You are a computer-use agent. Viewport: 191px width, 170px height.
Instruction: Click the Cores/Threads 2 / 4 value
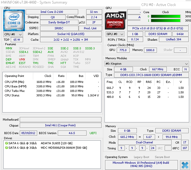94,17
